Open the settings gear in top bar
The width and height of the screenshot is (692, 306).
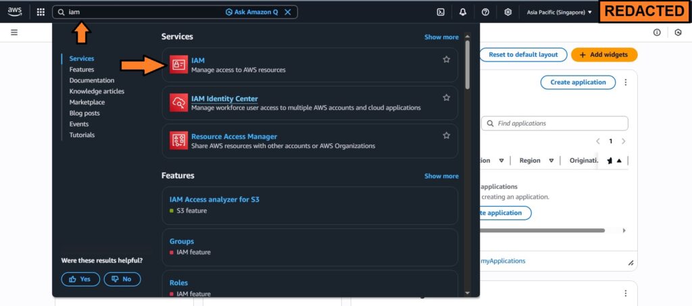508,12
